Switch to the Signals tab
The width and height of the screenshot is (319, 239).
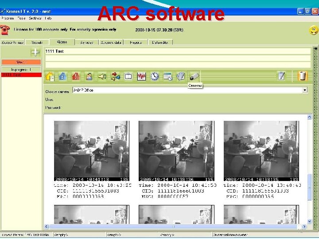point(37,42)
